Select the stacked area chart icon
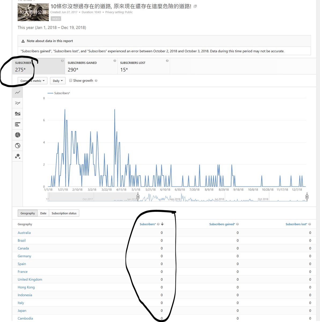The width and height of the screenshot is (320, 322). click(18, 114)
